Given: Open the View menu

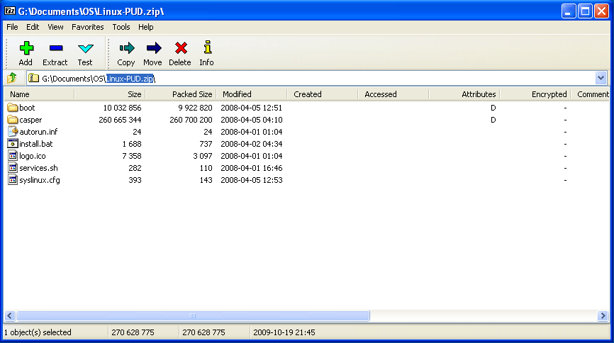Looking at the screenshot, I should tap(55, 27).
